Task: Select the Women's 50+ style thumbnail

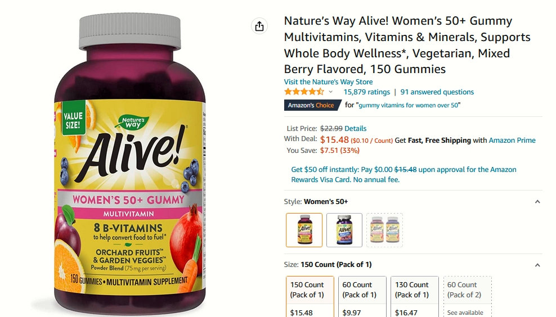Action: point(304,230)
